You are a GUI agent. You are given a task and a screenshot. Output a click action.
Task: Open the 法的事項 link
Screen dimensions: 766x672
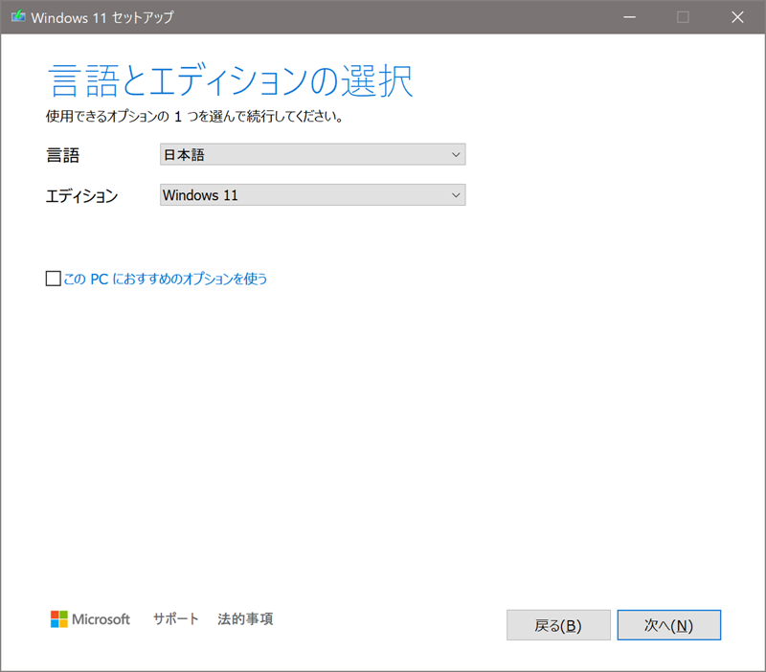[x=245, y=618]
